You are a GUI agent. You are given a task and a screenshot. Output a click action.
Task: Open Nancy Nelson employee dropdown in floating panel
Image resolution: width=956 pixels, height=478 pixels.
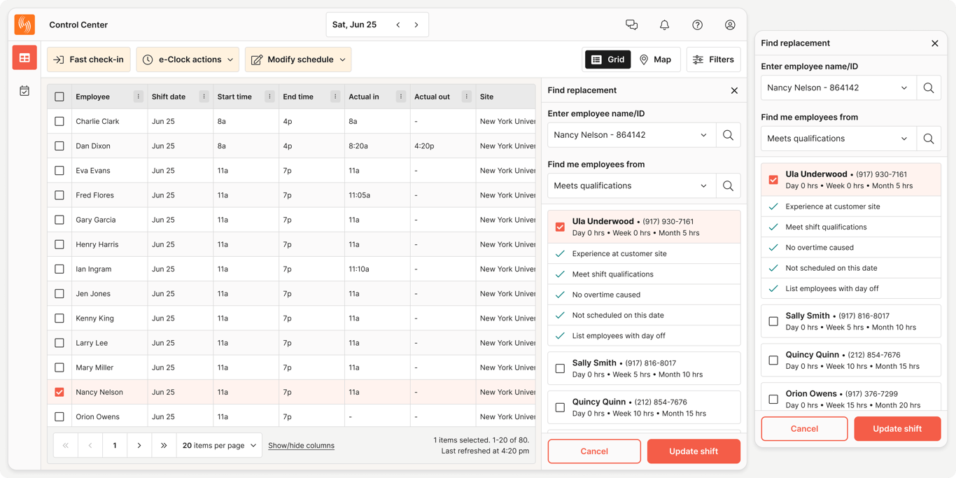click(x=838, y=88)
